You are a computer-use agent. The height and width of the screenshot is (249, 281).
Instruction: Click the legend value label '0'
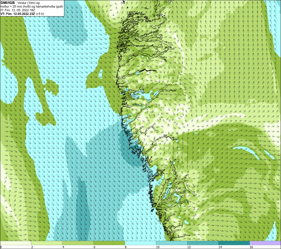[x=1, y=247]
